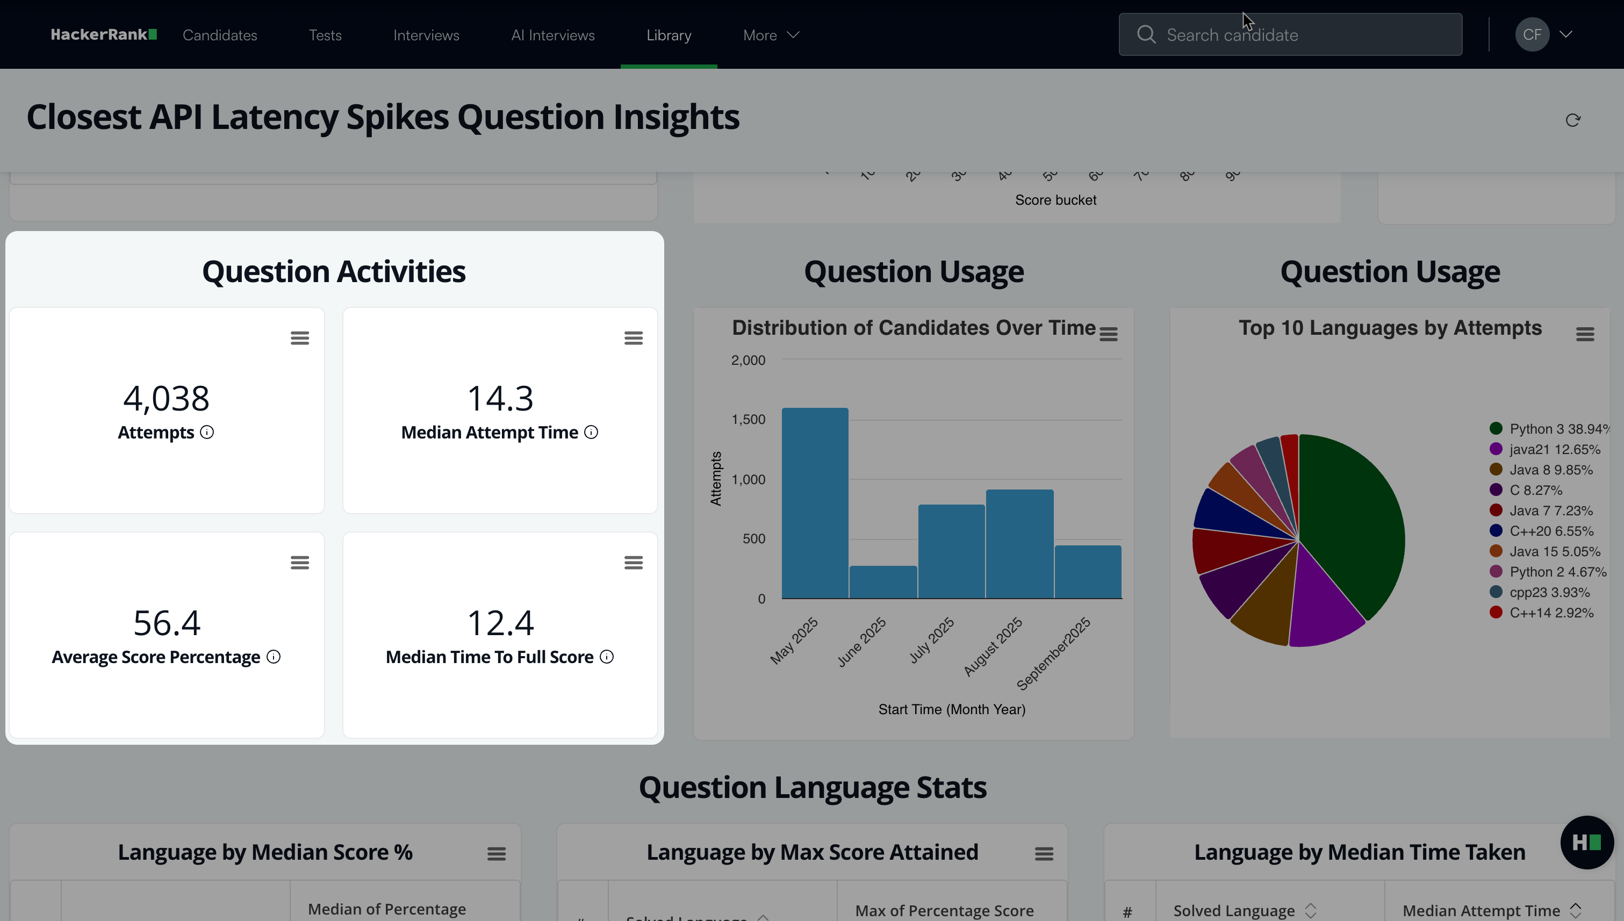Screen dimensions: 1624x921
Task: Open the HackerRank help chat widget
Action: click(1587, 843)
